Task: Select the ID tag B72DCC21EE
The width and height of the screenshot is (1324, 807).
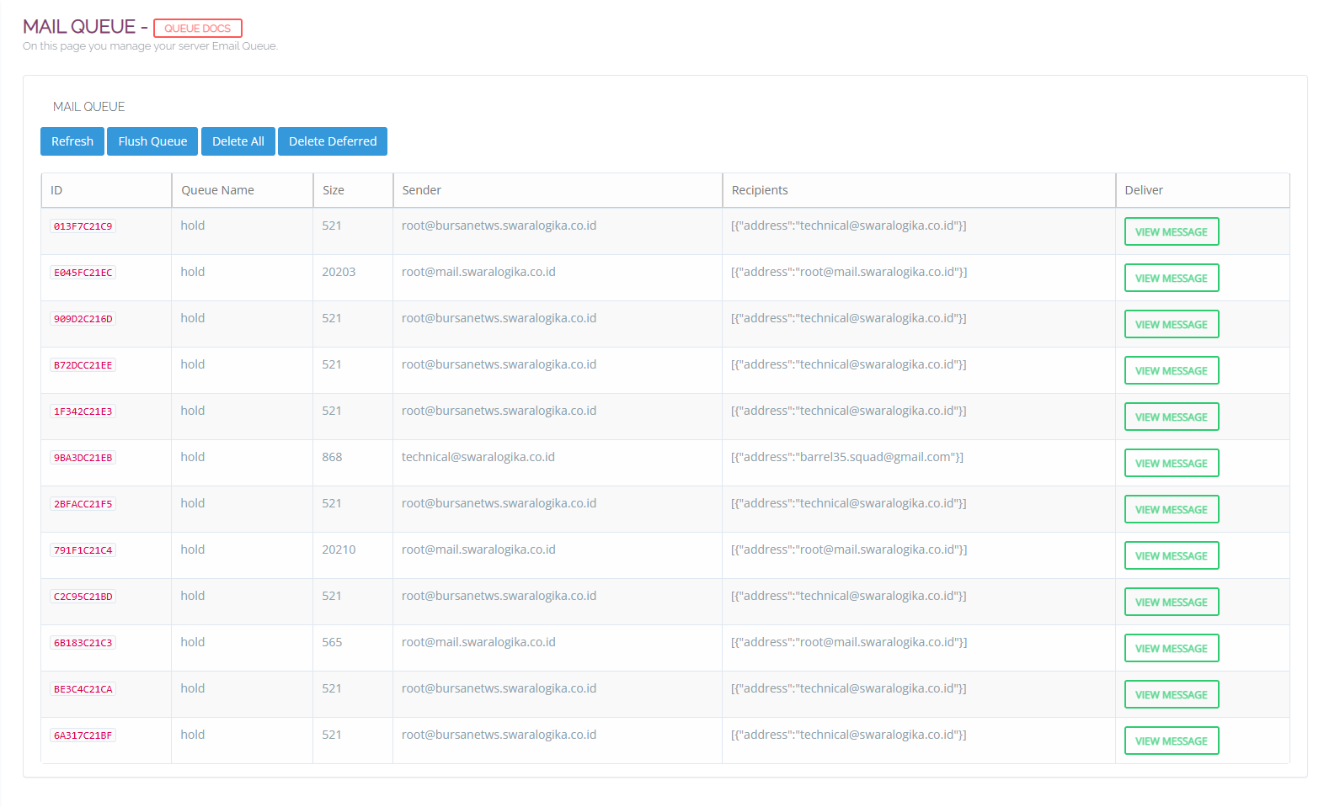Action: 83,365
